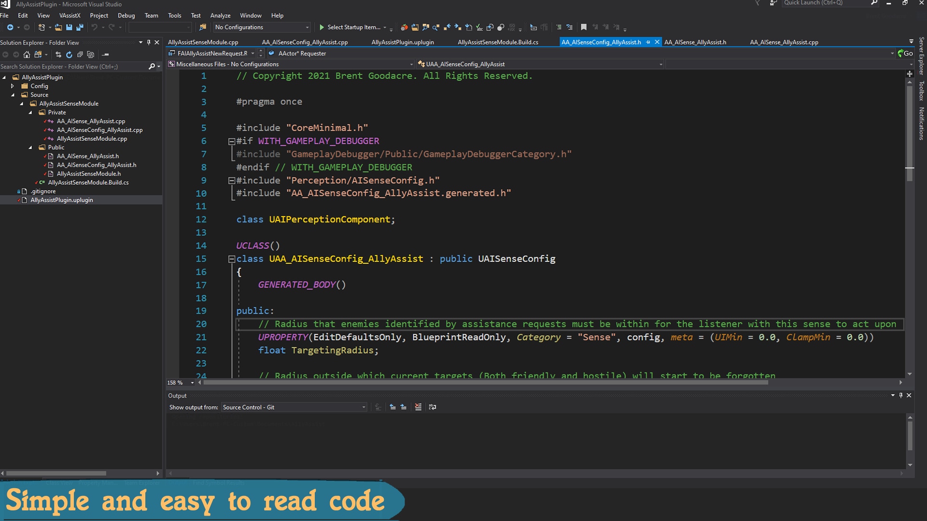Collapse the #if WITH_GAMEPLAY_DEBUGGER code region
Viewport: 927px width, 521px height.
(231, 141)
